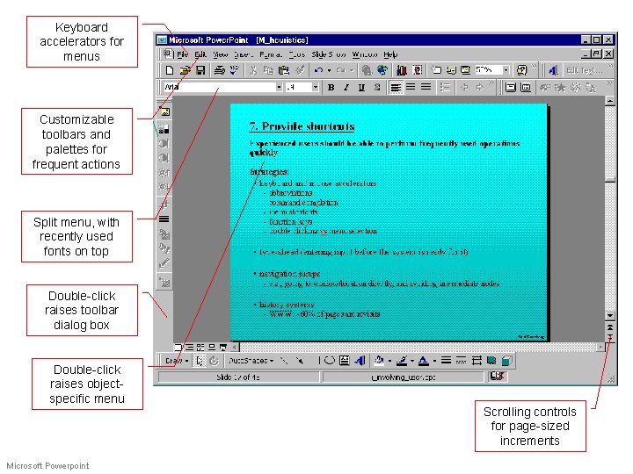Select the Format Painter brush icon
Screen dimensions: 633x474
pyautogui.click(x=299, y=70)
